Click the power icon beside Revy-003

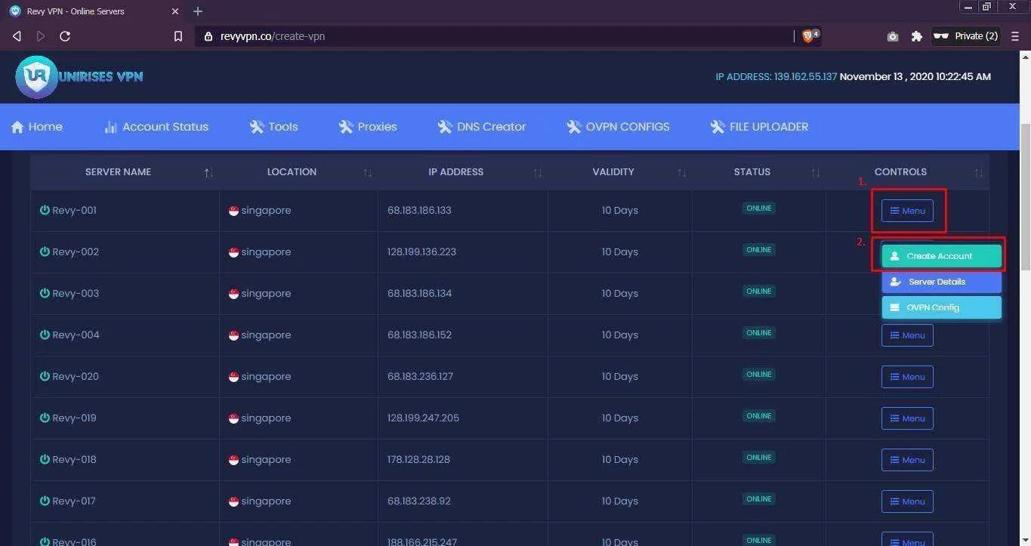coord(45,293)
